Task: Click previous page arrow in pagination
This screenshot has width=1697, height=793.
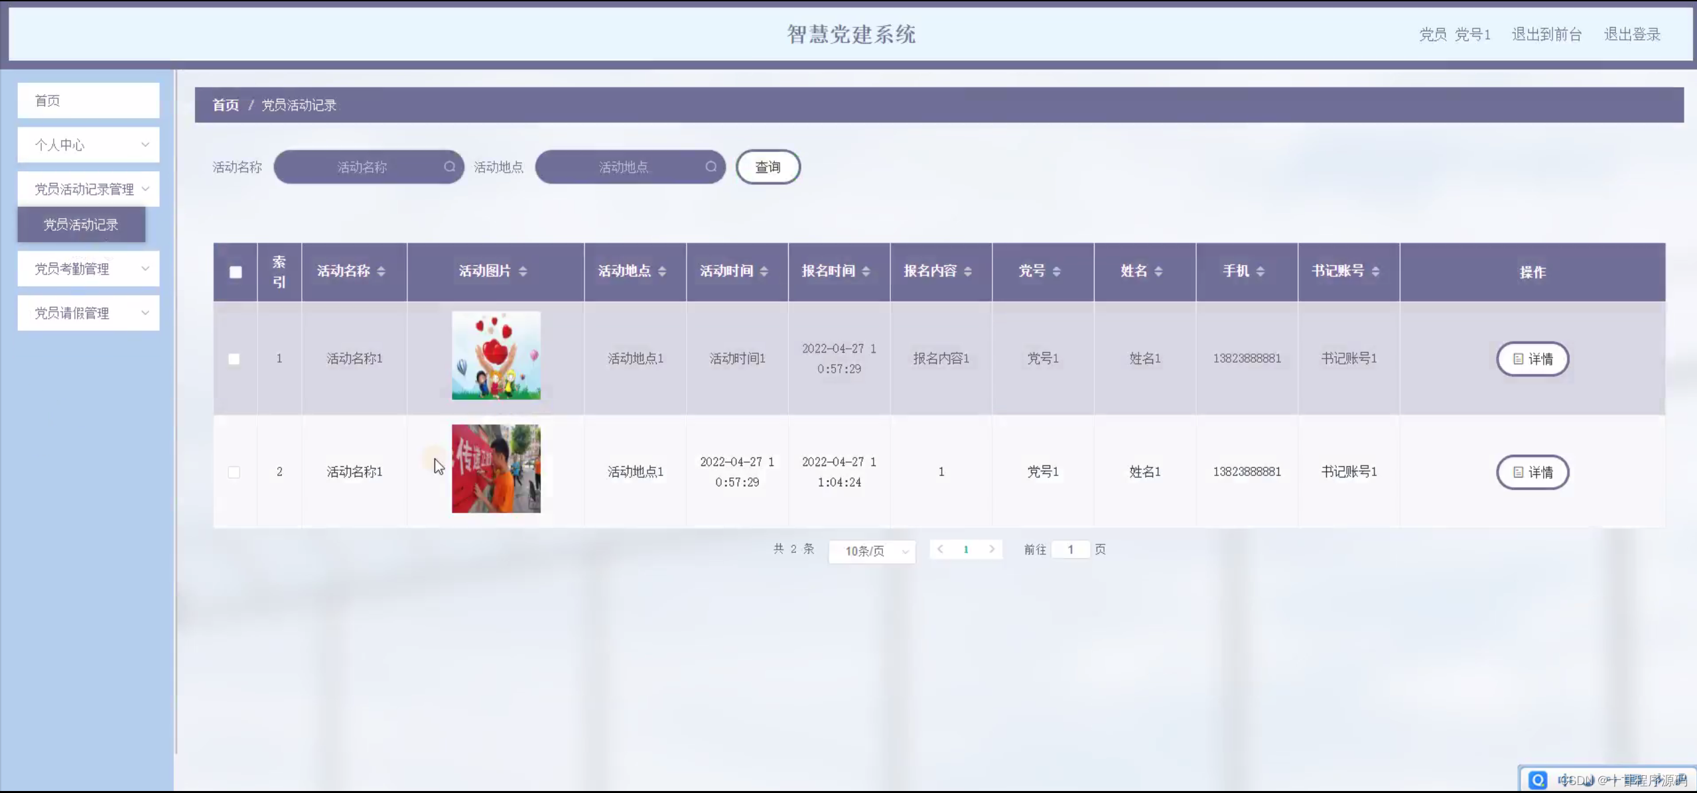Action: pos(940,549)
